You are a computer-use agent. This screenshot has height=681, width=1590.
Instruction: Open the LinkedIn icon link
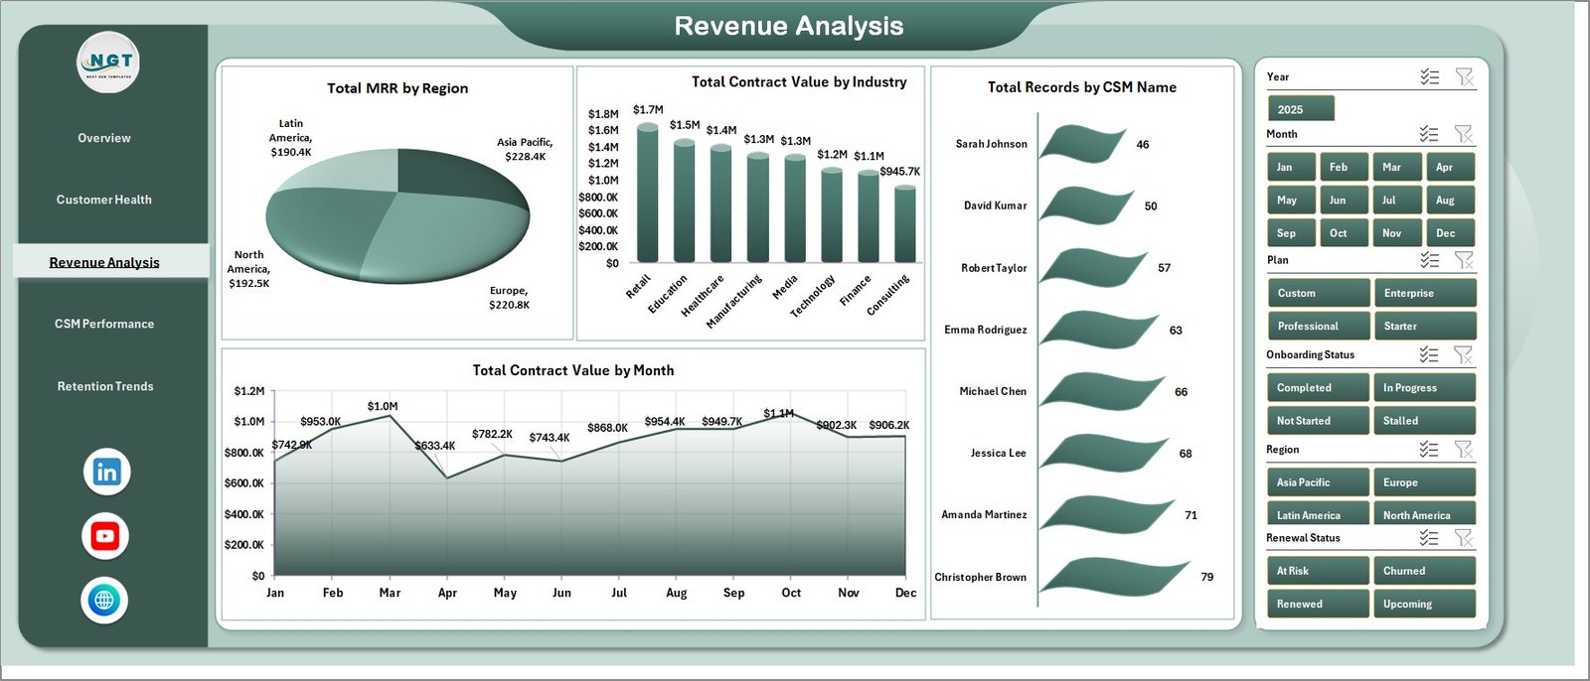coord(106,472)
